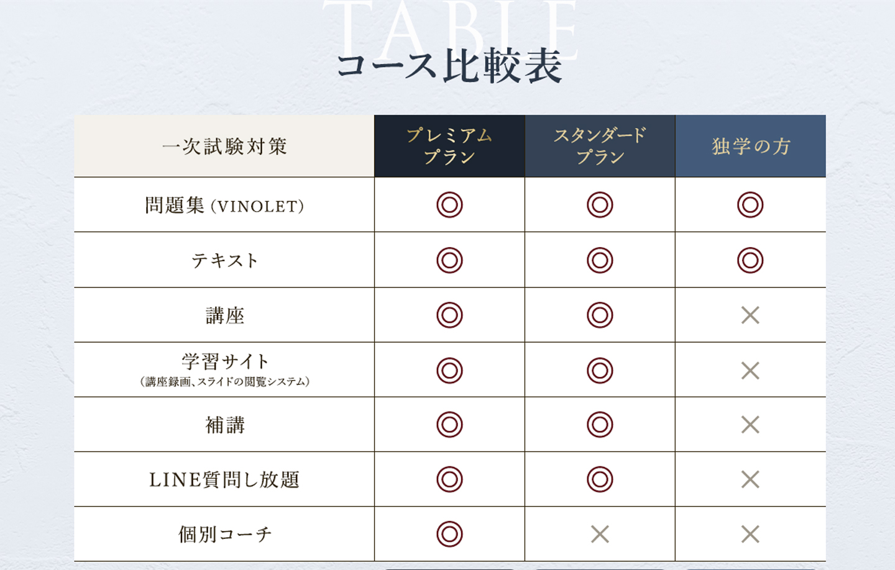Image resolution: width=895 pixels, height=570 pixels.
Task: Click the LINE質問し放題 row label
Action: coord(224,480)
